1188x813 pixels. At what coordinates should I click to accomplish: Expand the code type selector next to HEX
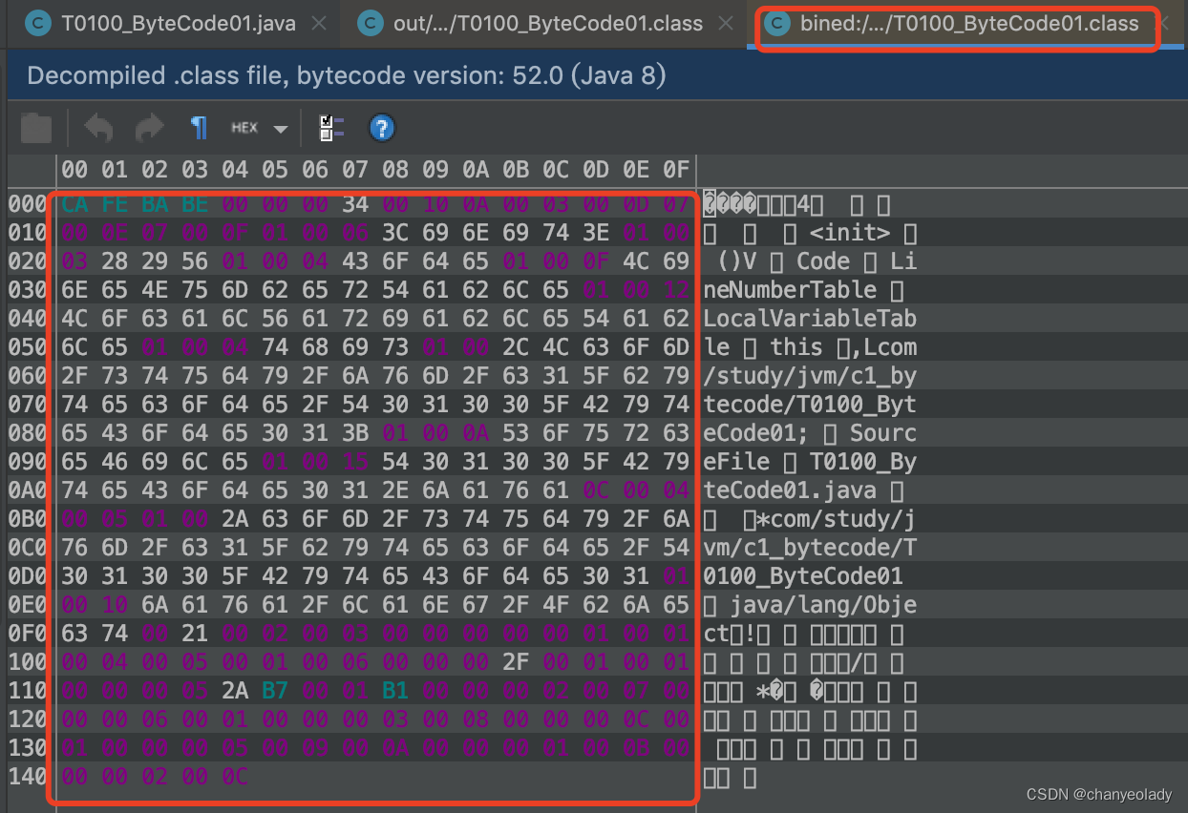tap(280, 128)
